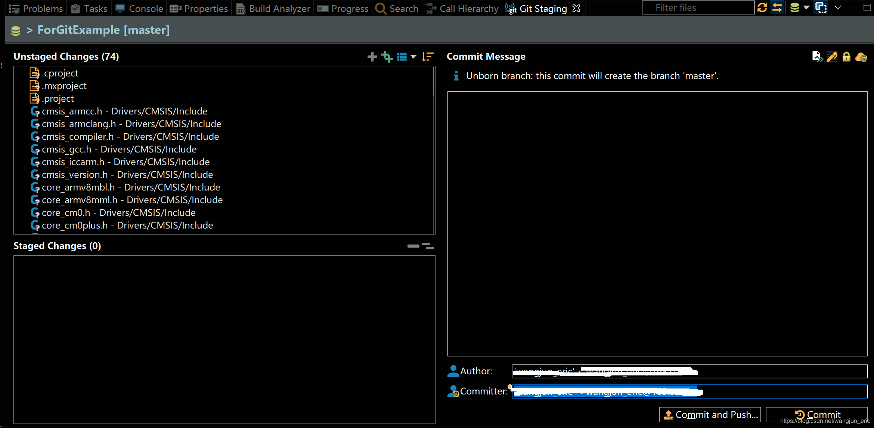Click the gray add selected files icon
874x428 pixels.
[x=372, y=57]
